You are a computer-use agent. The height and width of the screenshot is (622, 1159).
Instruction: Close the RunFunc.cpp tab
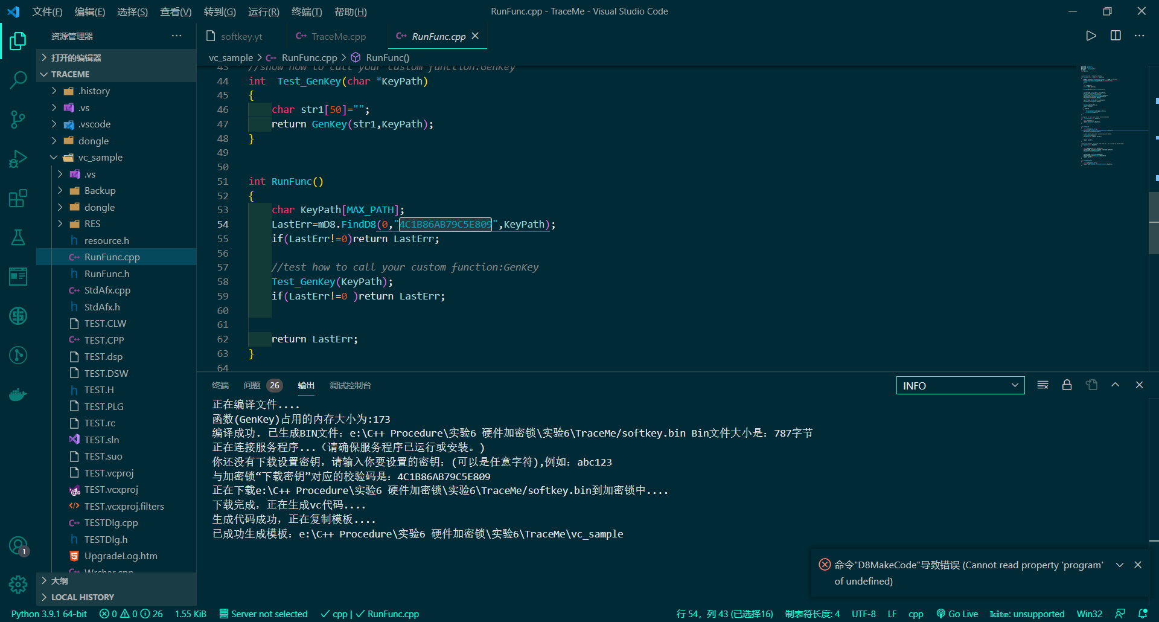pyautogui.click(x=475, y=36)
